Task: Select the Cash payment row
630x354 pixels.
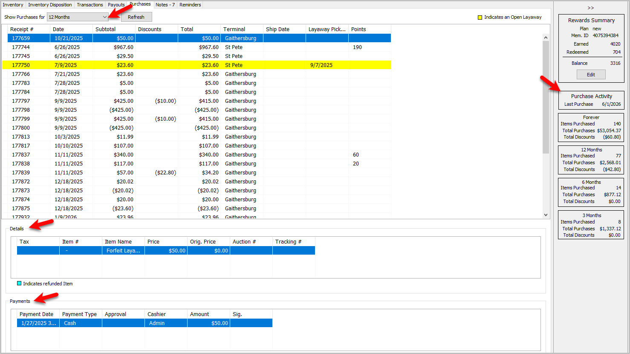Action: coord(144,323)
